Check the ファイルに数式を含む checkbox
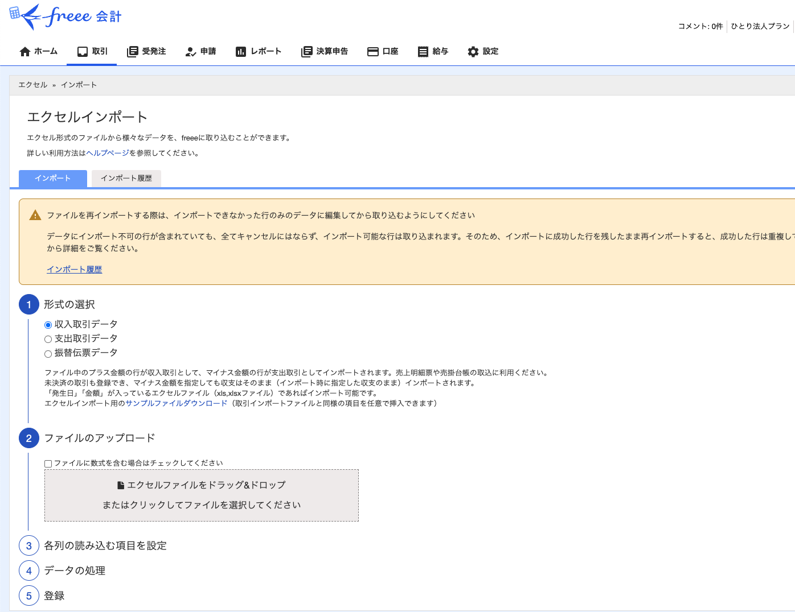This screenshot has width=795, height=612. pos(48,464)
